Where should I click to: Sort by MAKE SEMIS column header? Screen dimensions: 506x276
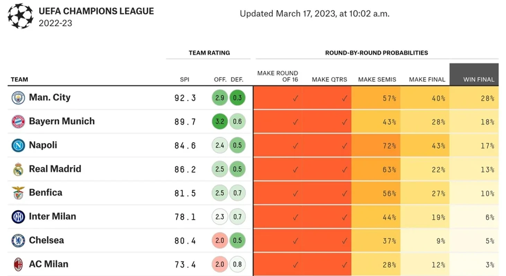pyautogui.click(x=377, y=80)
